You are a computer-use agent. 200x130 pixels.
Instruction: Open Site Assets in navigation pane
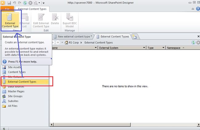pyautogui.click(x=14, y=67)
